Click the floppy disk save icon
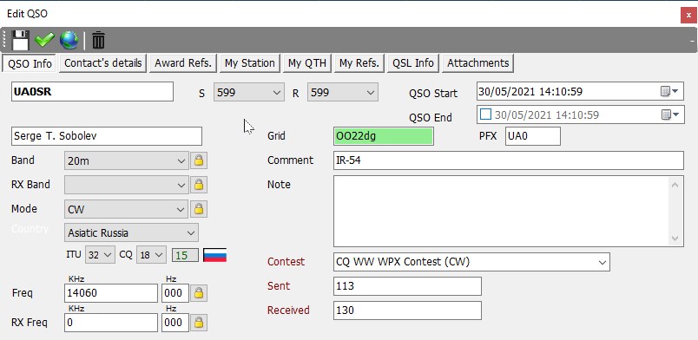This screenshot has width=698, height=340. pos(20,41)
